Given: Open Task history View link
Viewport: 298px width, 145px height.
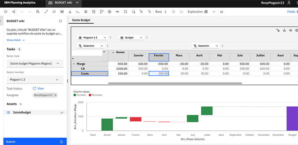Looking at the screenshot, I should coord(38,88).
